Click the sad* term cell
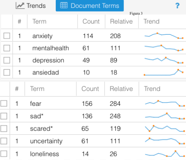 [37, 116]
